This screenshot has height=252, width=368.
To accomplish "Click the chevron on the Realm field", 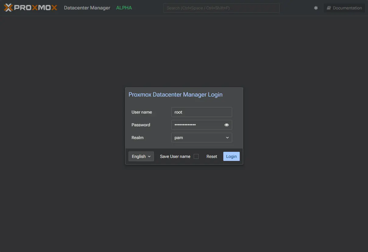I will coord(227,137).
